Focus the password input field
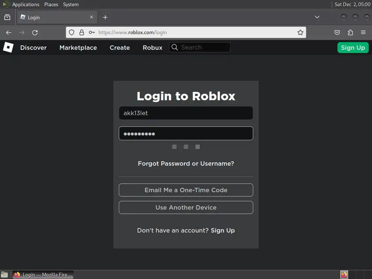 click(x=186, y=133)
